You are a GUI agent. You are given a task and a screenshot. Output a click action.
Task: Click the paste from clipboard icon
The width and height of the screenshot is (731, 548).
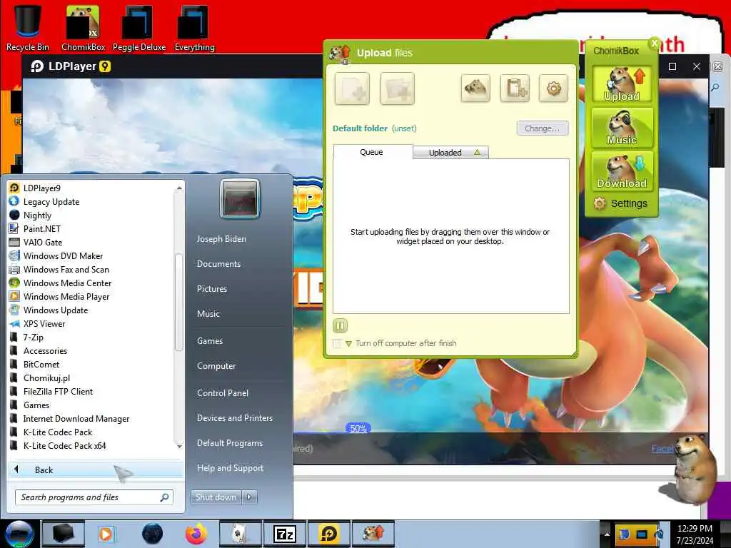pyautogui.click(x=515, y=88)
